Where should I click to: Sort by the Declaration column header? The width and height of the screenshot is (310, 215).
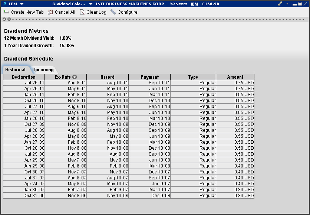coord(24,77)
